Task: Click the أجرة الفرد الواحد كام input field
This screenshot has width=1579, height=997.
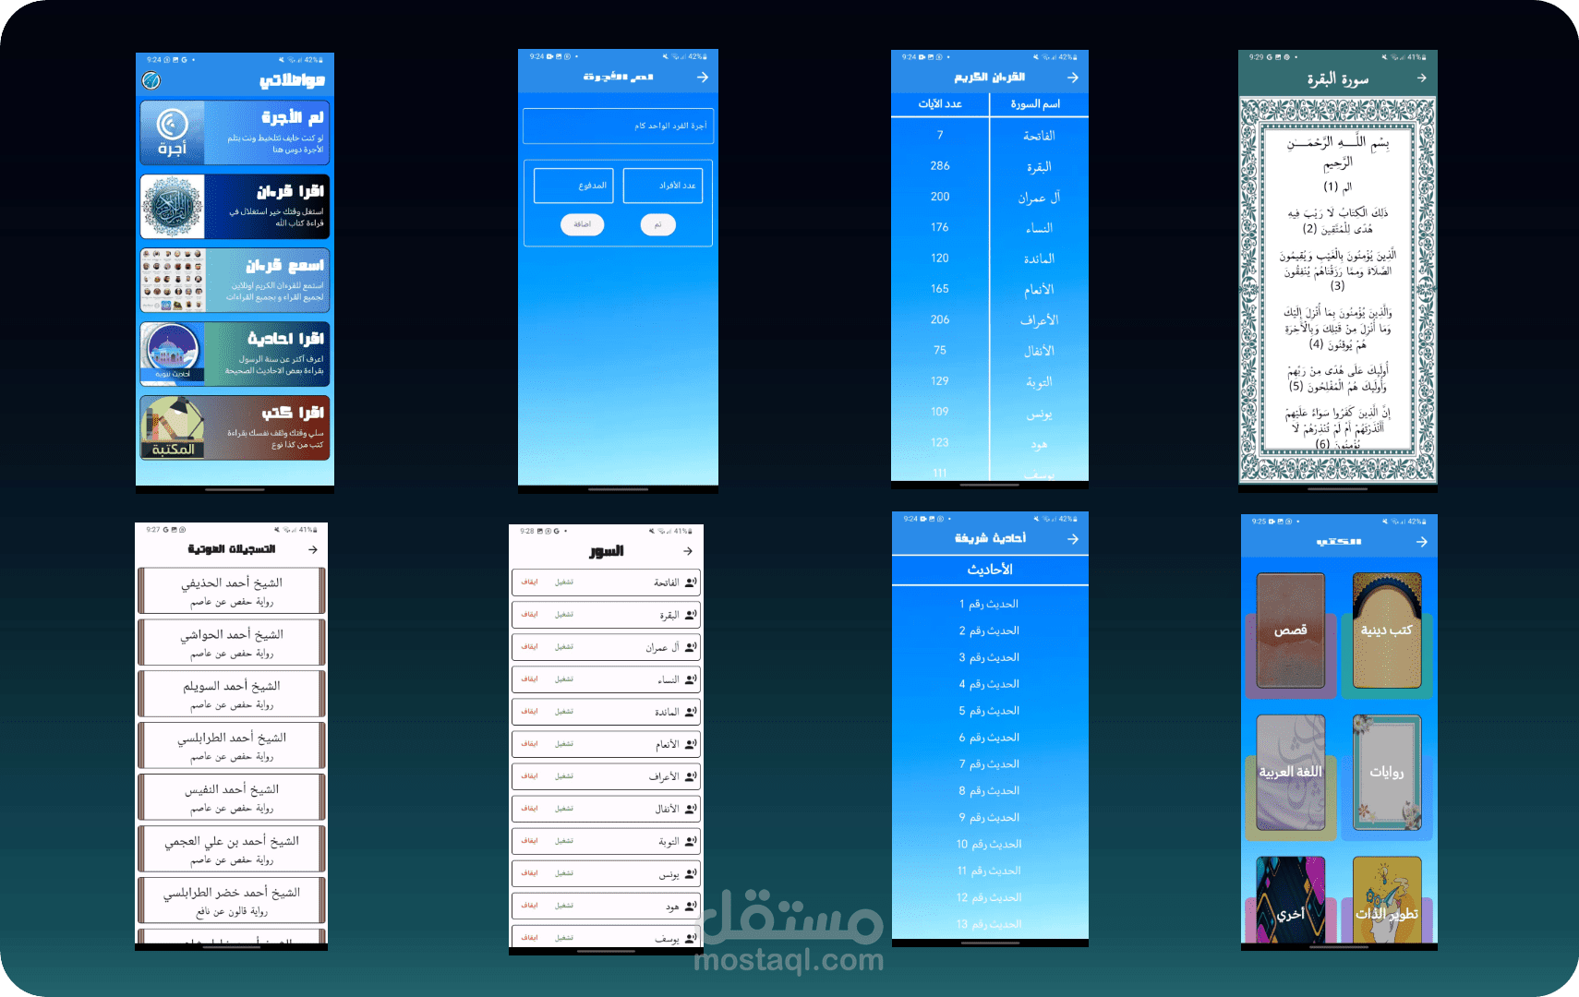Action: pyautogui.click(x=617, y=126)
